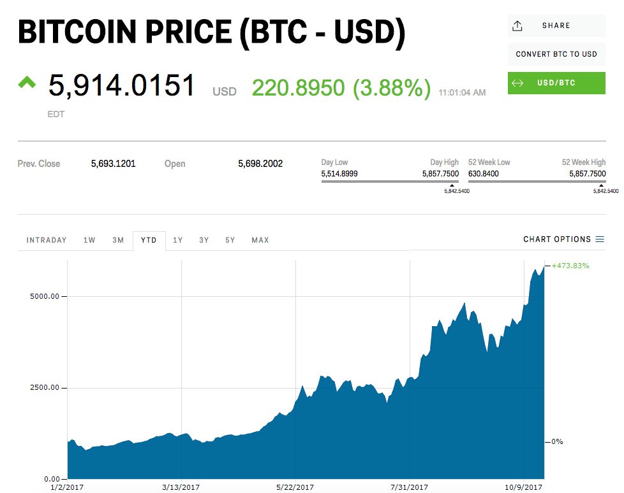
Task: Switch to the 1Y chart range
Action: coord(178,240)
